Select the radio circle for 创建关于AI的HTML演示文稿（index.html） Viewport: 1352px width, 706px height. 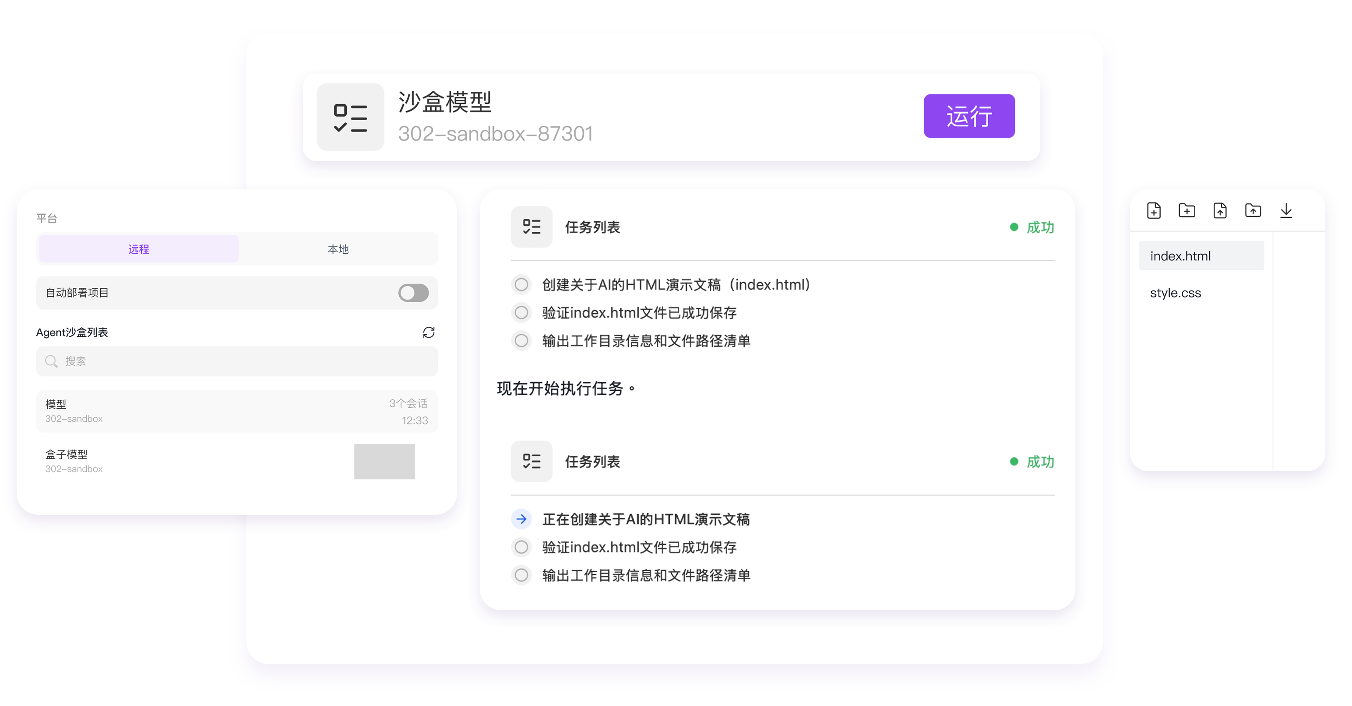[x=521, y=284]
